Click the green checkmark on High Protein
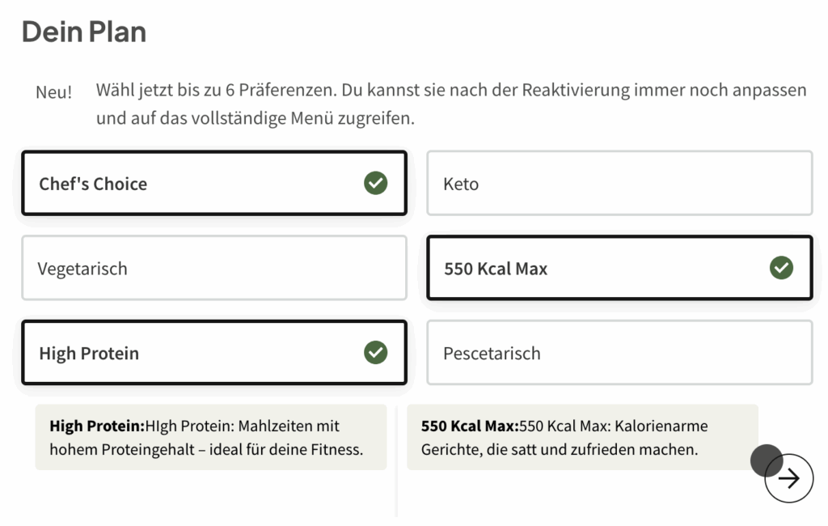Screen dimensions: 828x526 [375, 353]
